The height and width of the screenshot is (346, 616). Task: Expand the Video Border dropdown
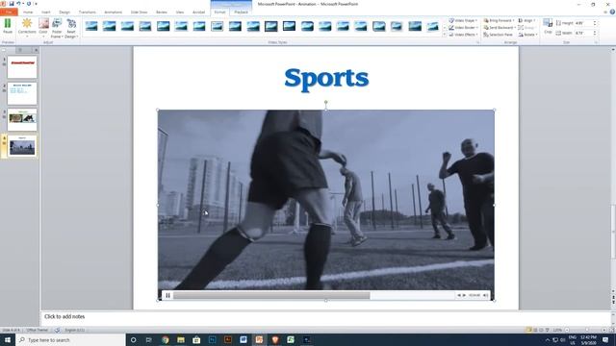(x=463, y=28)
